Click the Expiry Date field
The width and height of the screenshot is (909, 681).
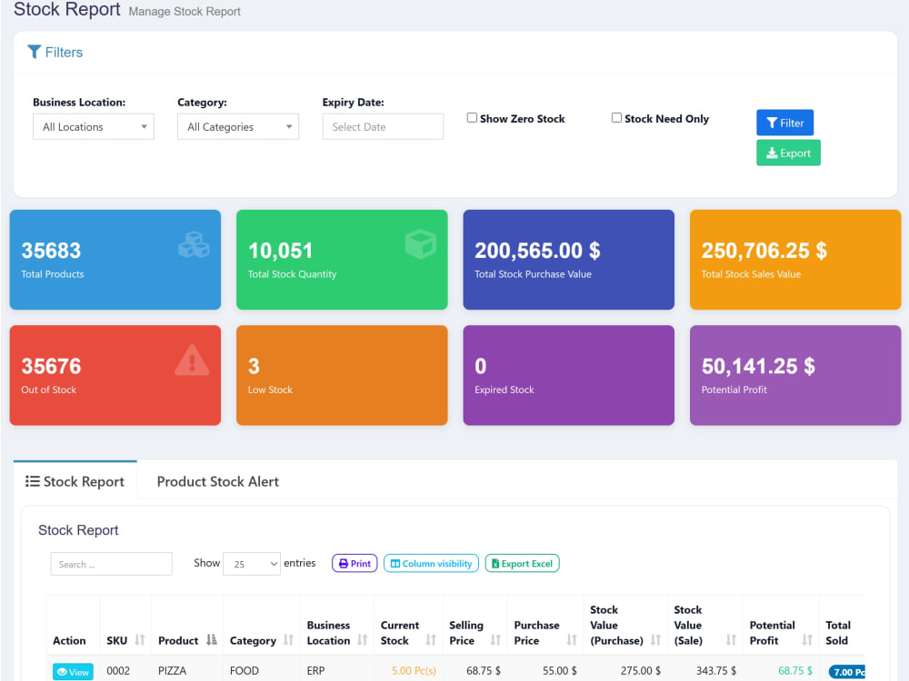tap(383, 127)
